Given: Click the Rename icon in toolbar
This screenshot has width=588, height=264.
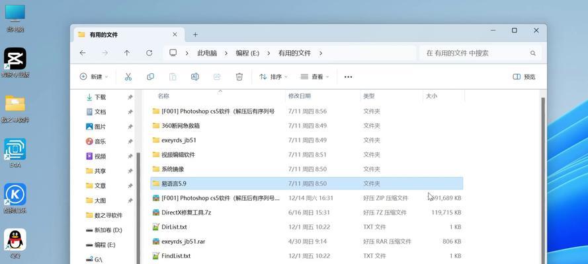Looking at the screenshot, I should click(x=195, y=77).
